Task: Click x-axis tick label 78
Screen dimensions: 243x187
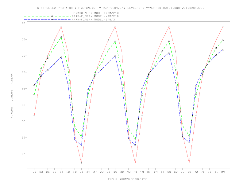Action: click(209, 172)
